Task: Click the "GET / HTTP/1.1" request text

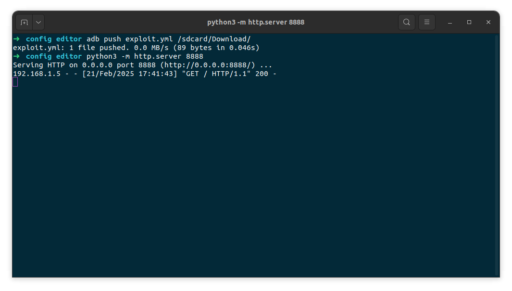Action: (x=221, y=74)
